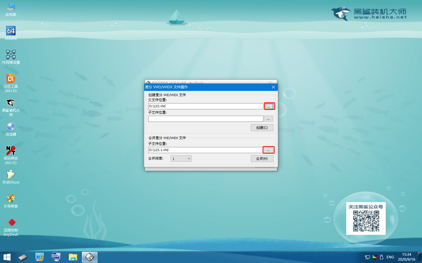Click the USB device tray icon

[382, 257]
